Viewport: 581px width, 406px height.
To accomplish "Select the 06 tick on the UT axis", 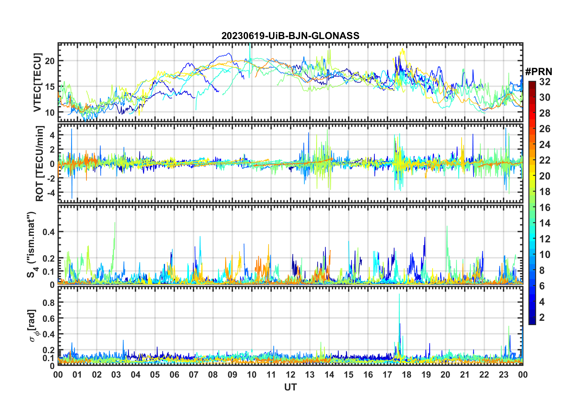I will click(174, 375).
